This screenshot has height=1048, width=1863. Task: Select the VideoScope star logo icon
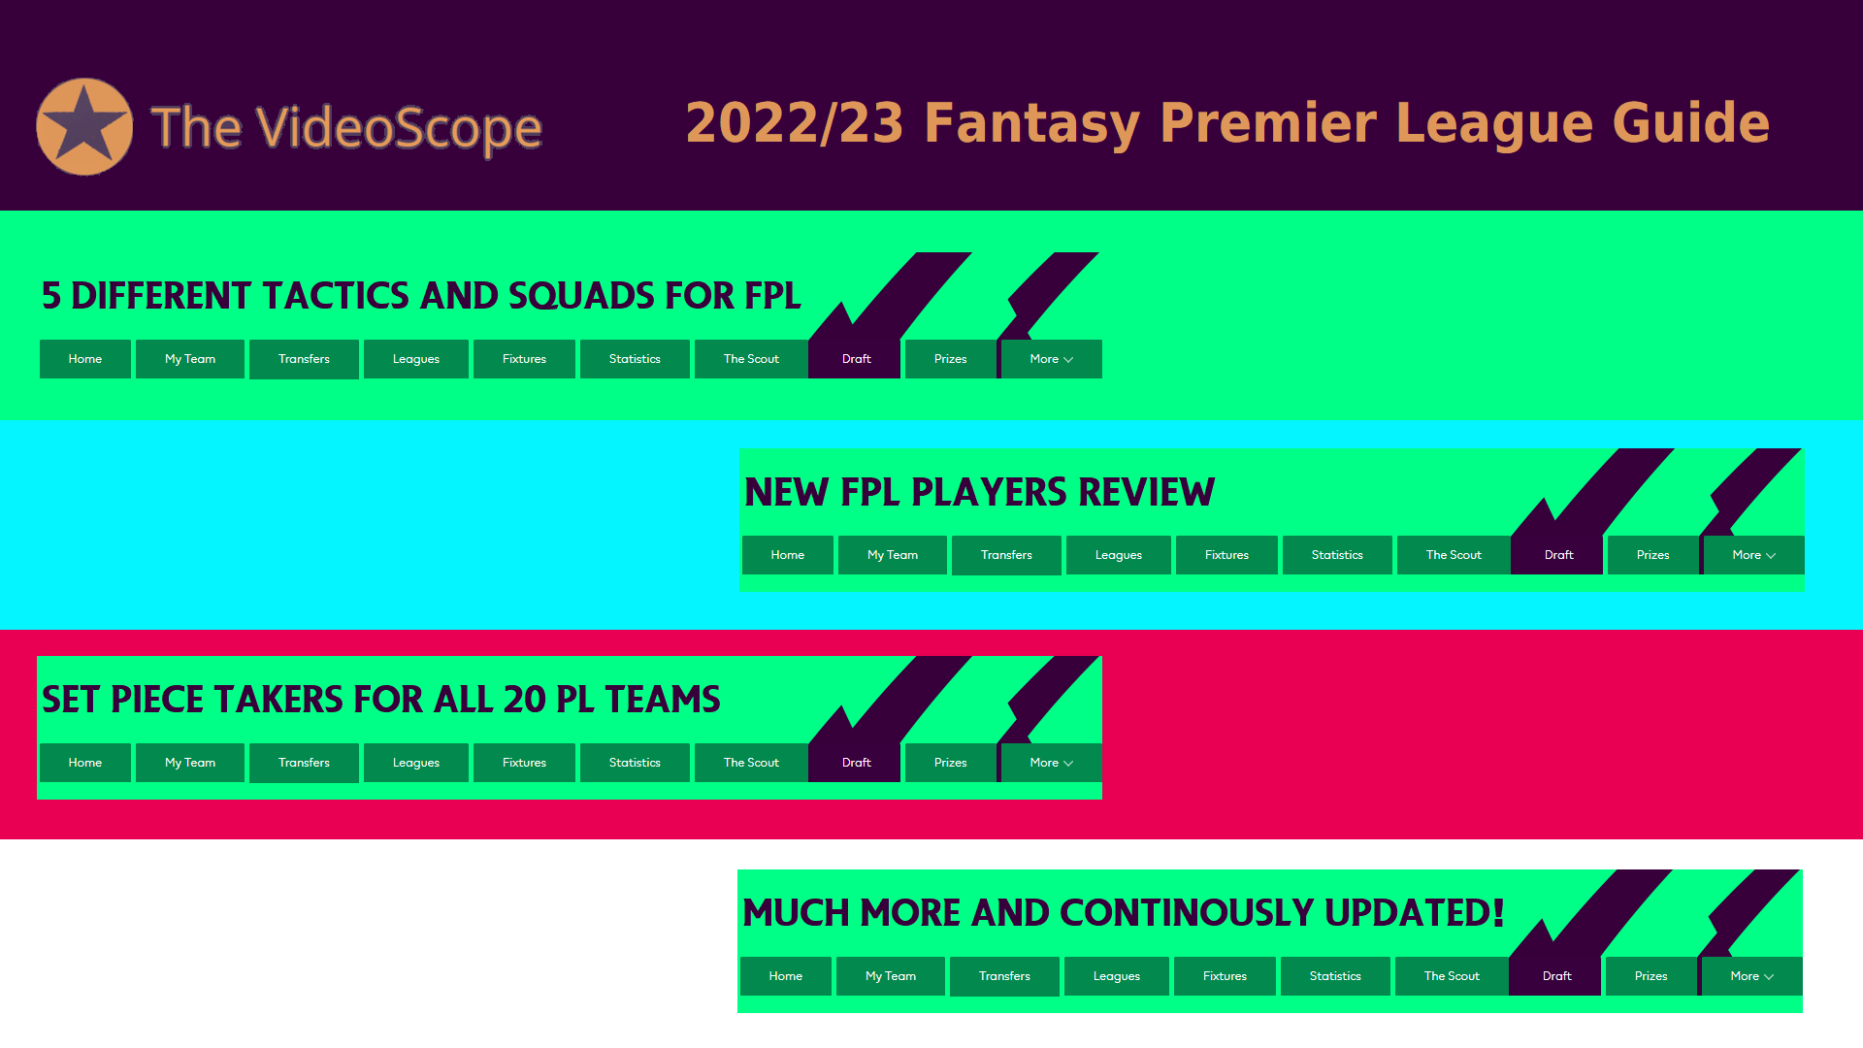pos(84,125)
